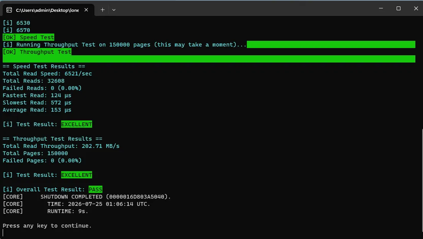Close the terminal window

[416, 8]
